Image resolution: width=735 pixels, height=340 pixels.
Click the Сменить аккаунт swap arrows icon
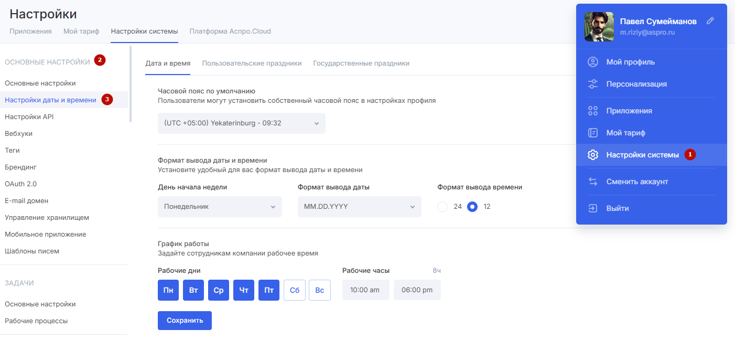593,182
